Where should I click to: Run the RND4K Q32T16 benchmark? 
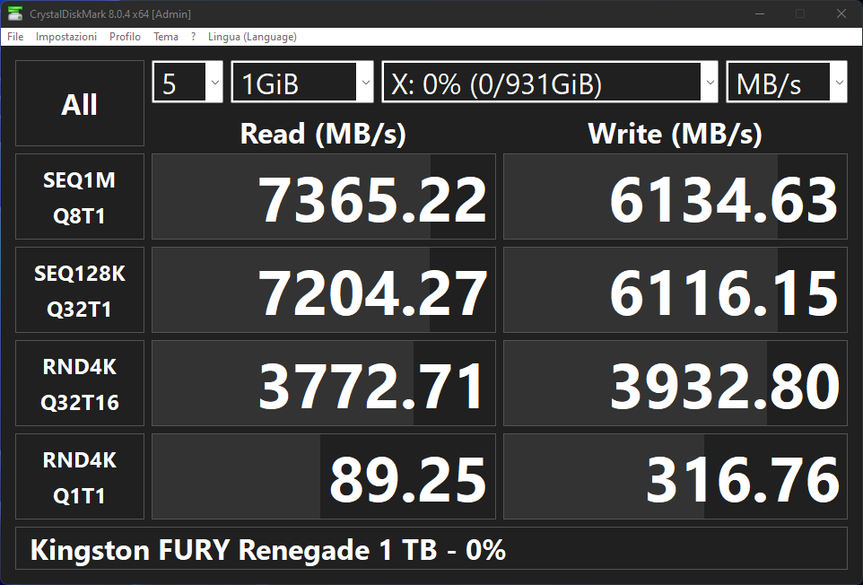click(80, 383)
